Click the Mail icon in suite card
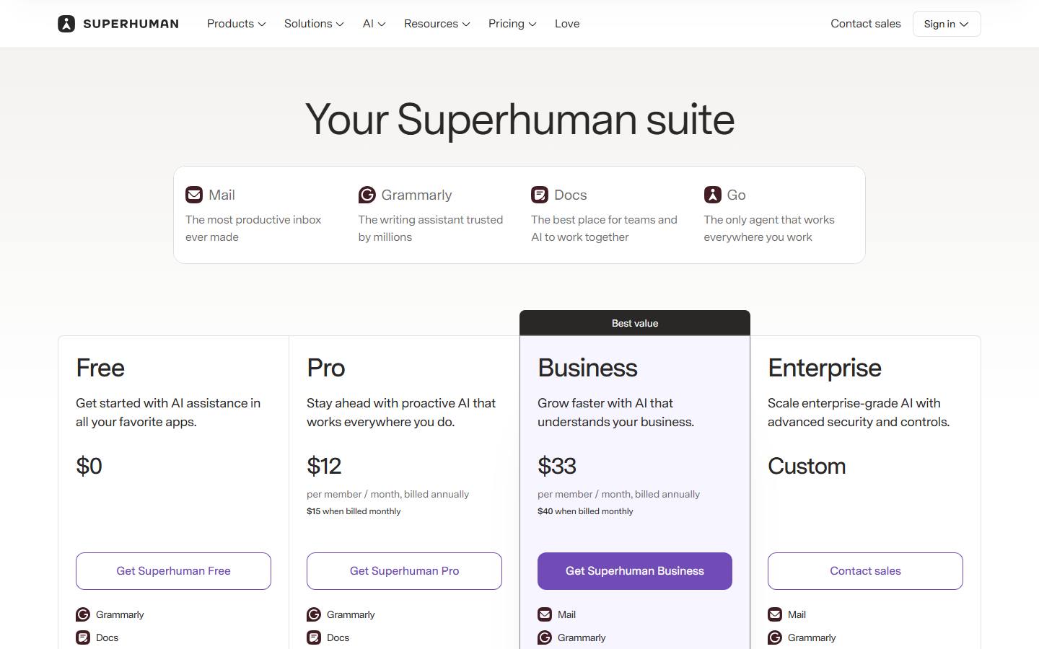This screenshot has height=649, width=1039. pyautogui.click(x=194, y=195)
